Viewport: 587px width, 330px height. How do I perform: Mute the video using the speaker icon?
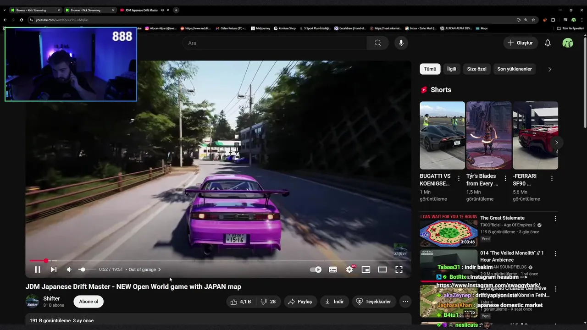(x=69, y=269)
